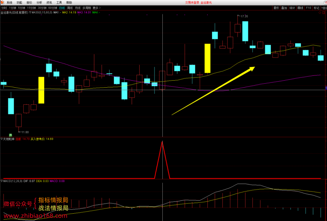Click the green 跳 marker below the chart

11,135
